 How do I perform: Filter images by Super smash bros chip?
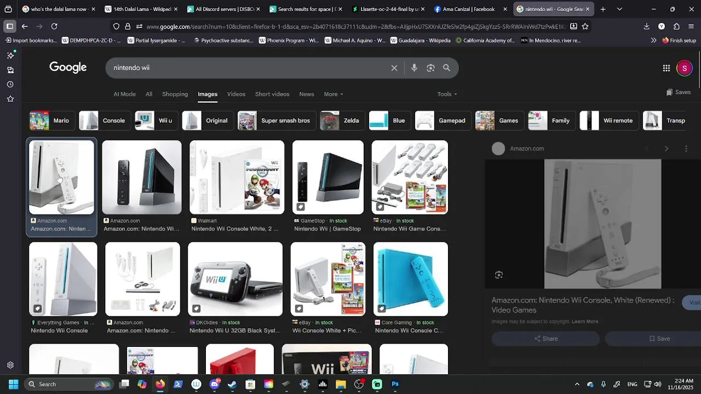point(276,120)
